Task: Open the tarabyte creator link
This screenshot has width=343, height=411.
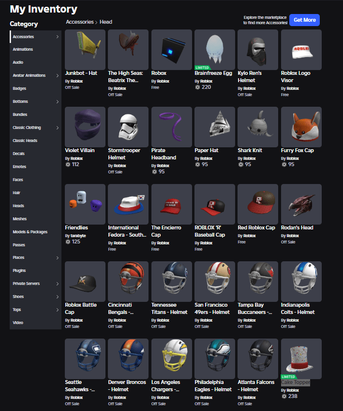Action: click(x=78, y=236)
